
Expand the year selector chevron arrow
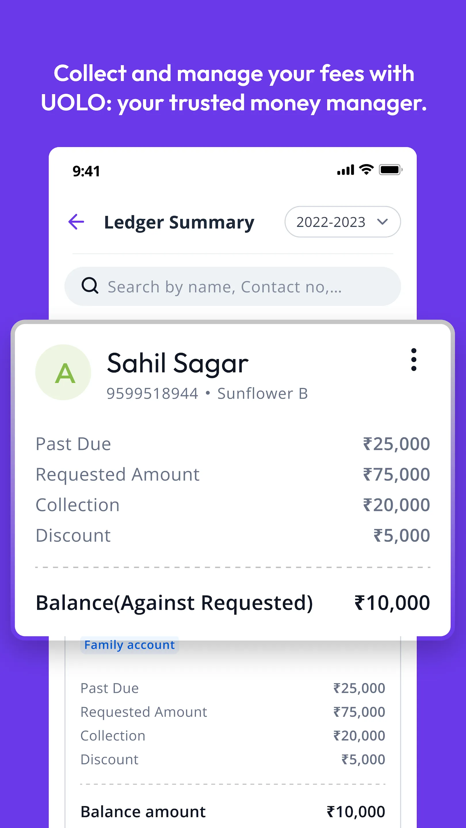(x=382, y=221)
